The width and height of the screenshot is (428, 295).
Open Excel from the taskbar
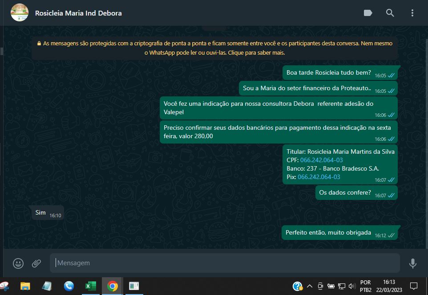(91, 286)
